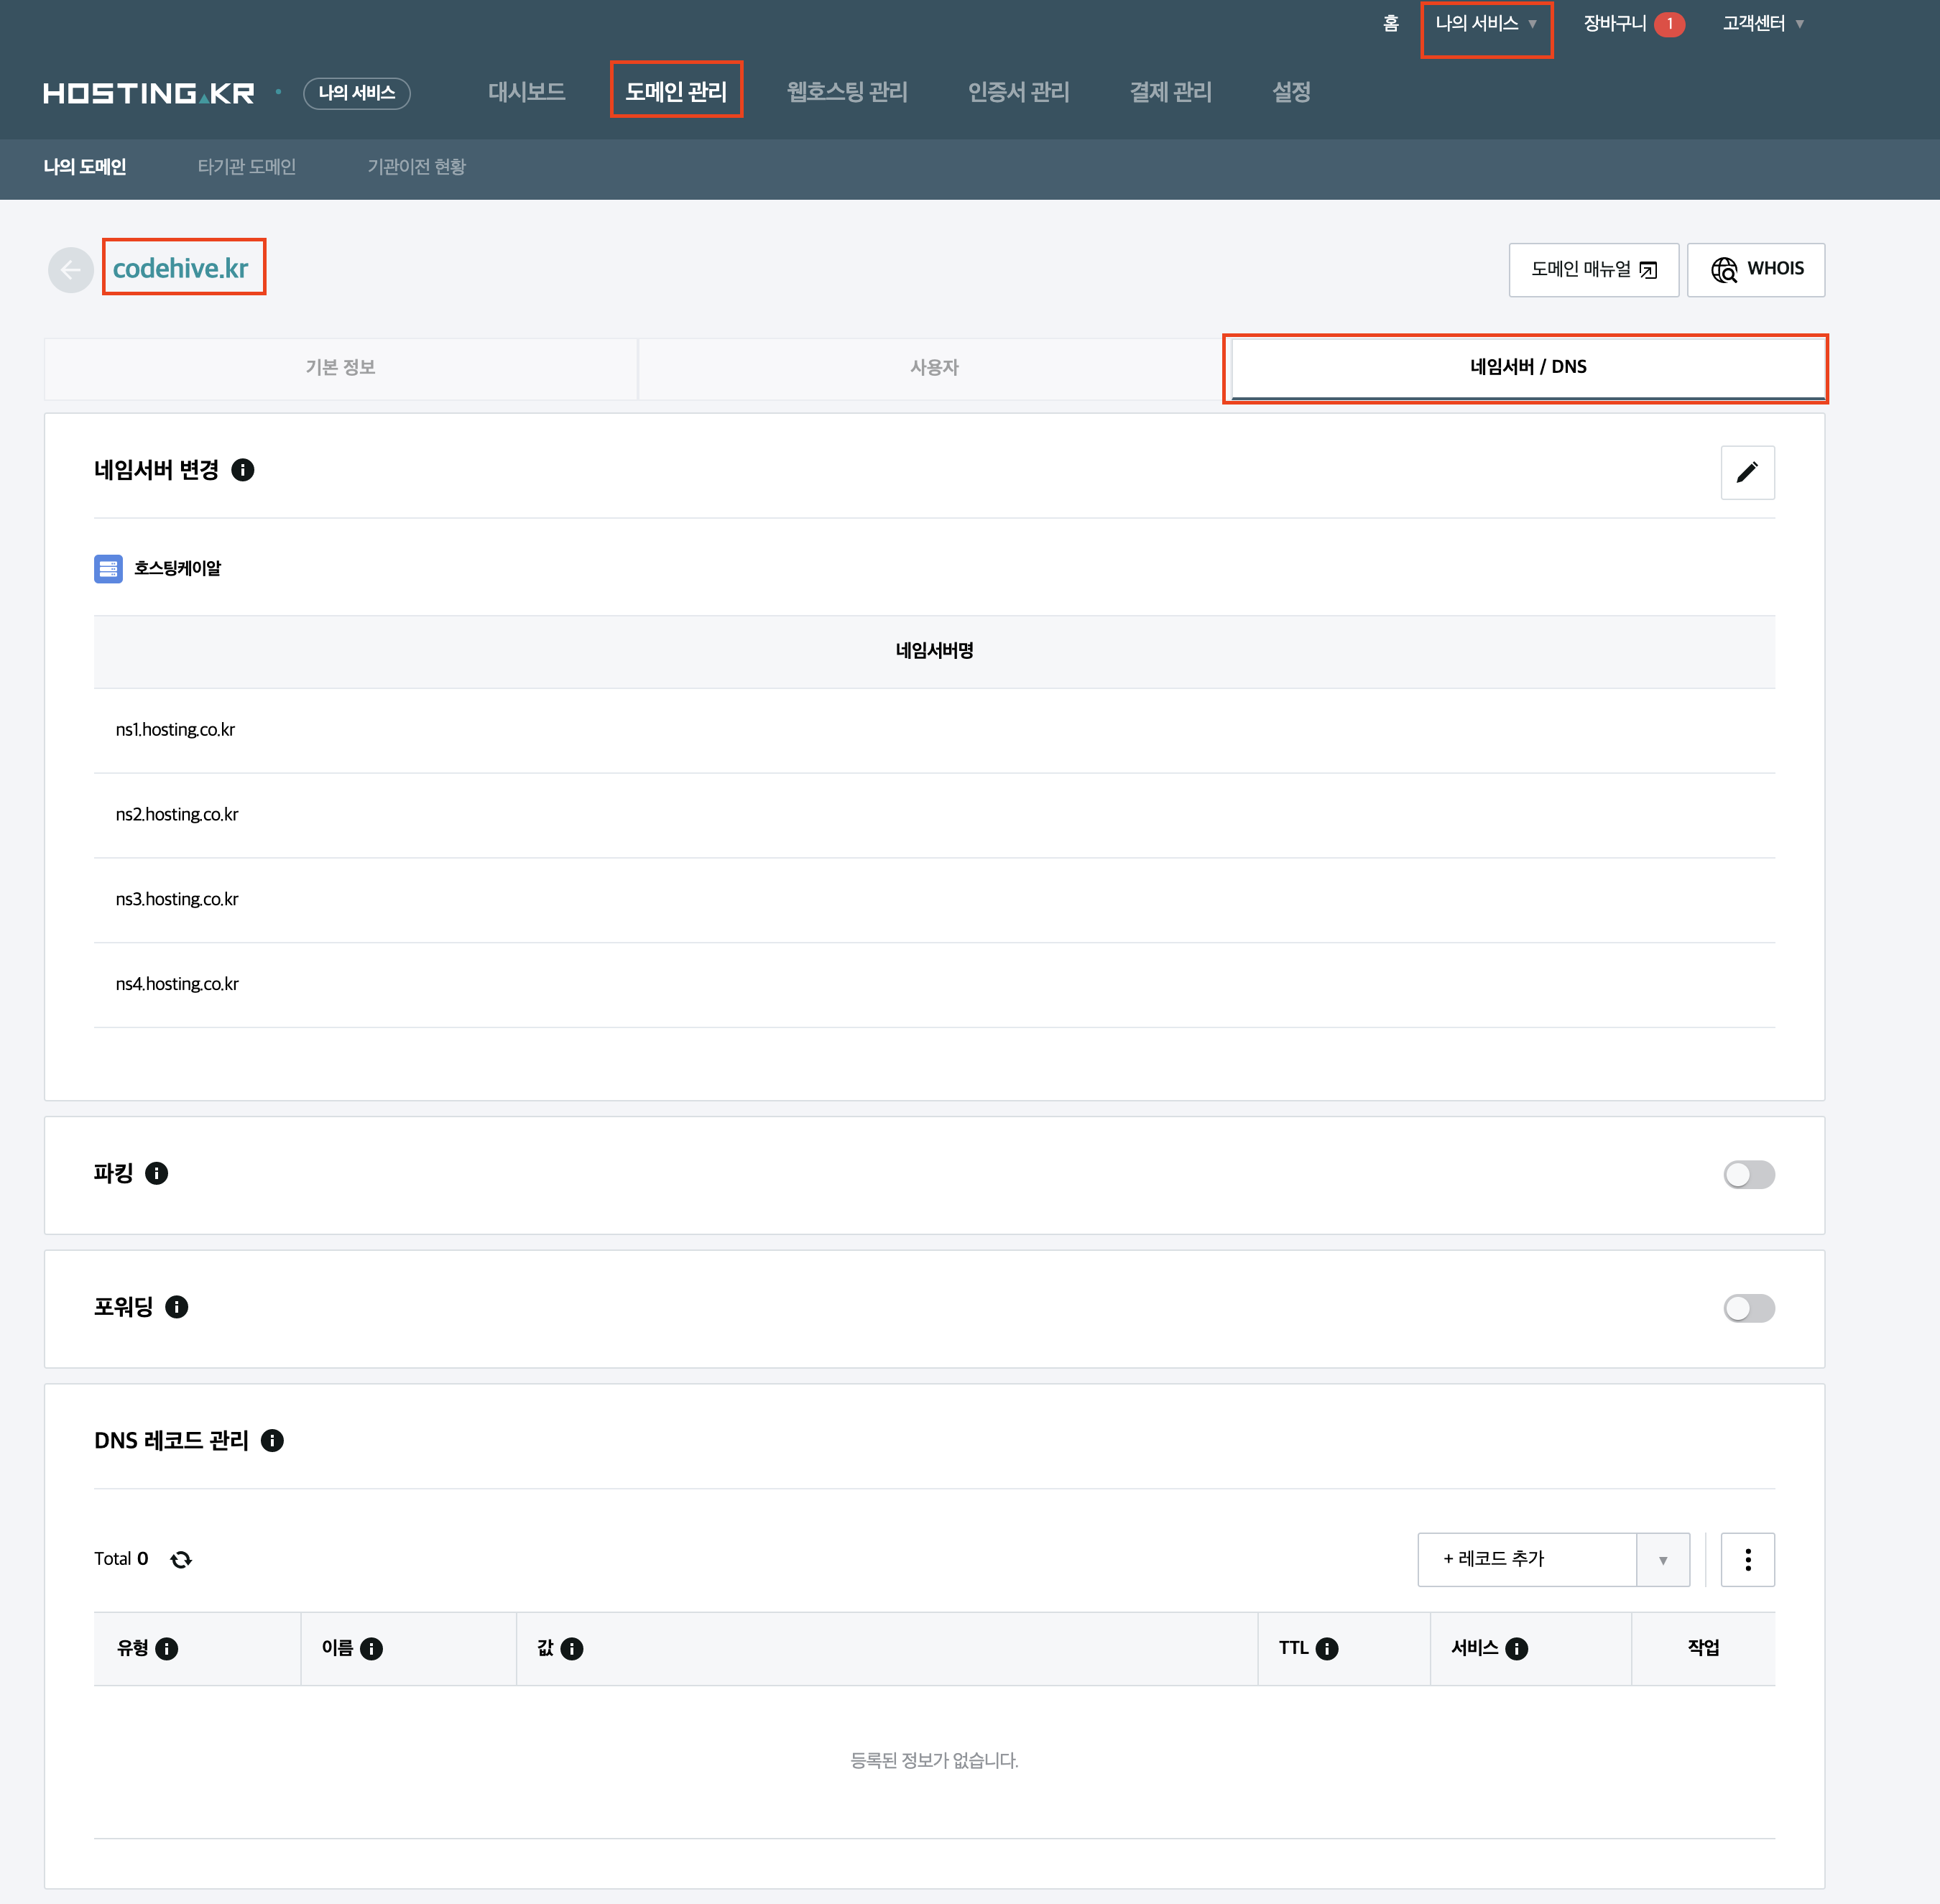The height and width of the screenshot is (1904, 1940).
Task: Click info icon beside DNS 레코드 관리
Action: pos(272,1440)
